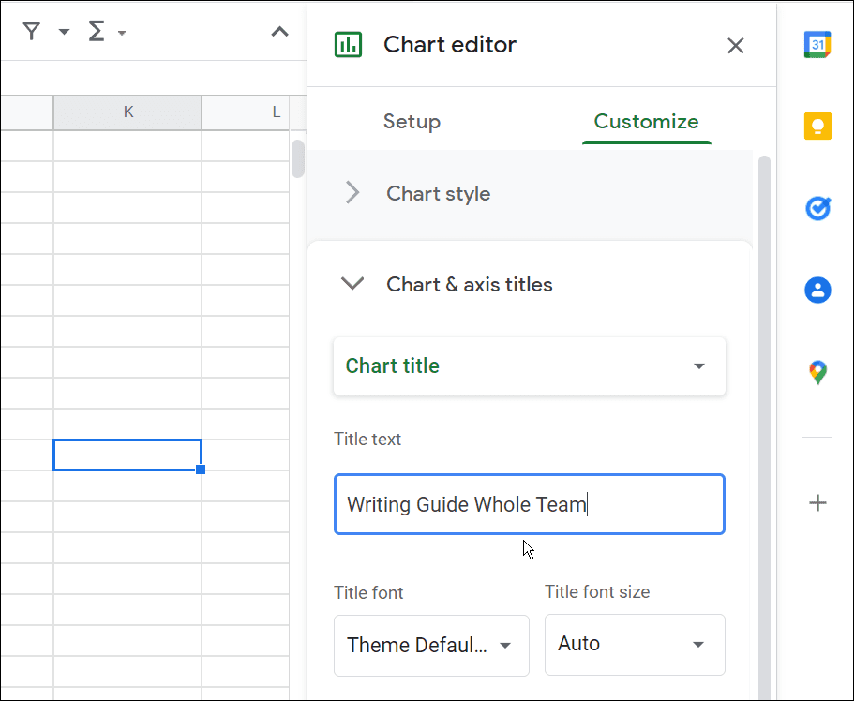Select column L header
This screenshot has width=854, height=701.
246,112
